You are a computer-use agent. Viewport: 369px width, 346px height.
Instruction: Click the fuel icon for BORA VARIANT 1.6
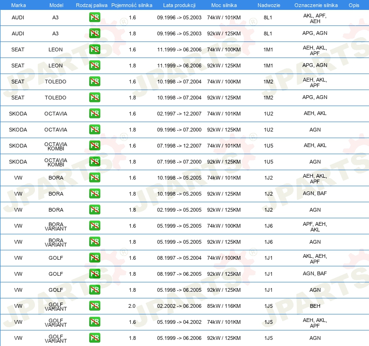tap(94, 226)
